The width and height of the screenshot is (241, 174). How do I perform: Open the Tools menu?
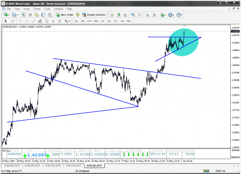(x=47, y=9)
